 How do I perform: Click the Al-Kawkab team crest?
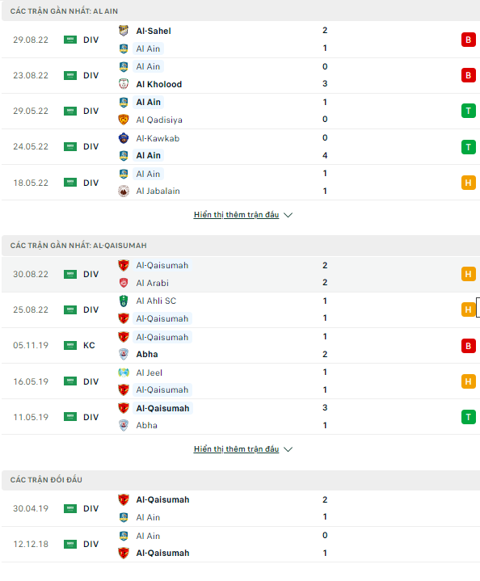point(124,138)
